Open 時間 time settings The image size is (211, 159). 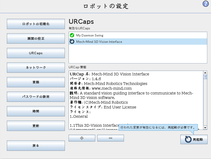[36, 111]
